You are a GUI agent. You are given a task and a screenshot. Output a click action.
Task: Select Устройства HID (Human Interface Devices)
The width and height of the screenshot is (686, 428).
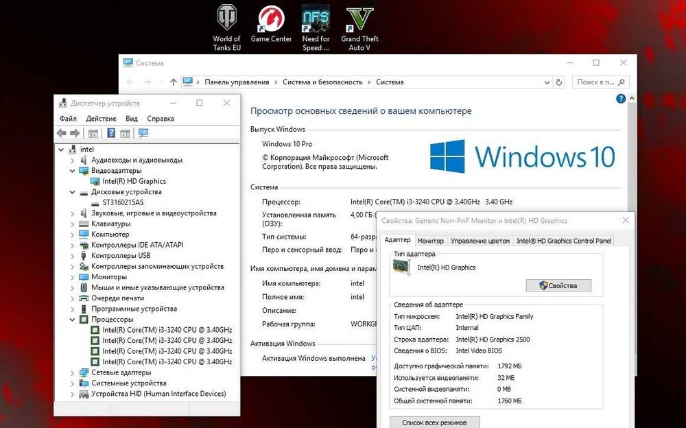pyautogui.click(x=158, y=394)
